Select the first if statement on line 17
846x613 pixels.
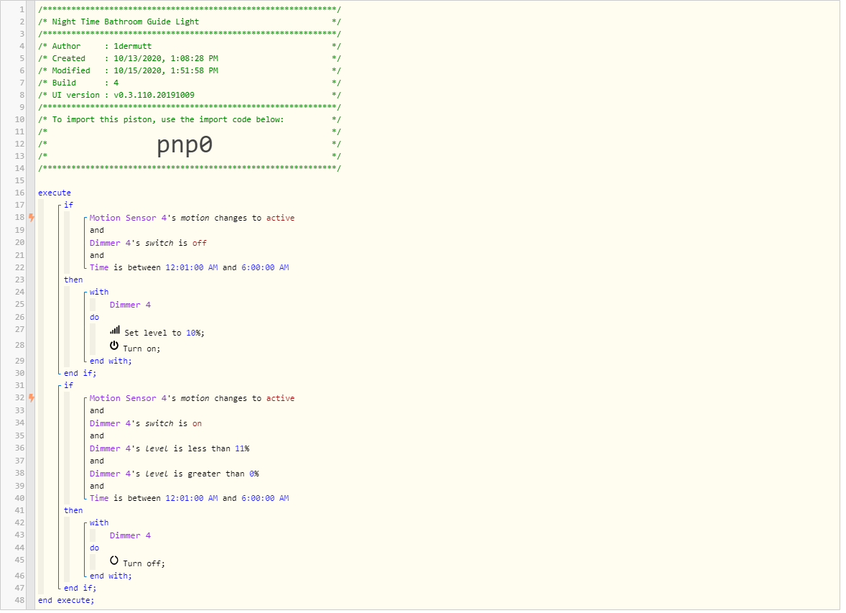pyautogui.click(x=68, y=206)
